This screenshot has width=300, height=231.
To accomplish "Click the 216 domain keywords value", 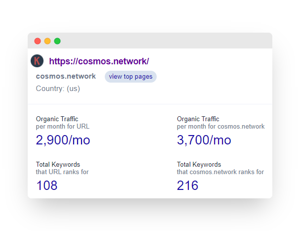I will [187, 185].
